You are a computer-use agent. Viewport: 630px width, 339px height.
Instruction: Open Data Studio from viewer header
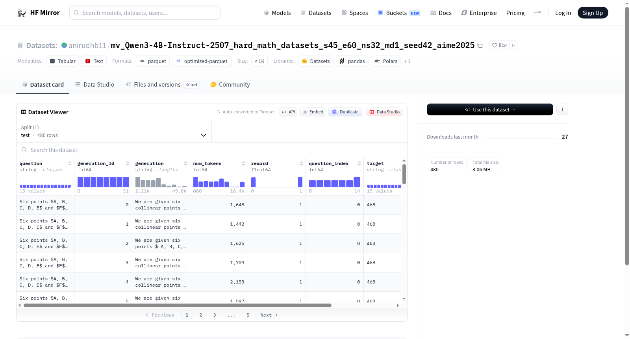point(384,112)
